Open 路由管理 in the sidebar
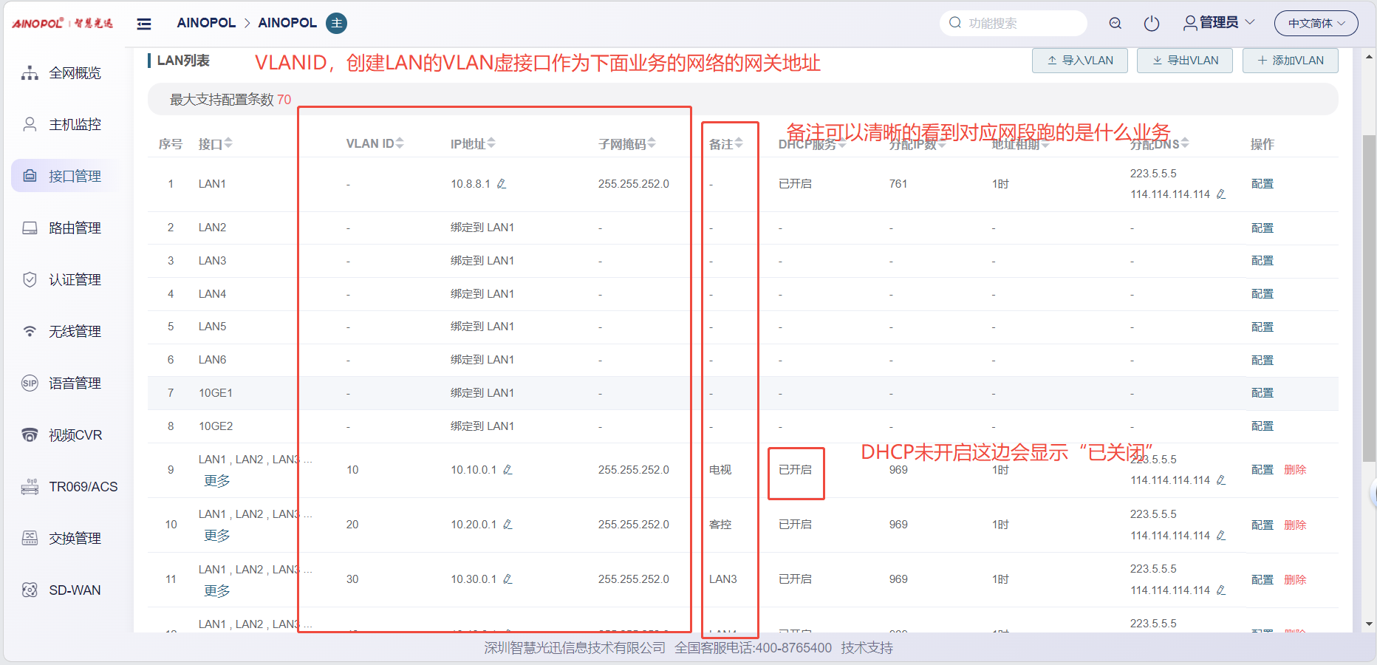This screenshot has width=1377, height=665. [x=74, y=228]
